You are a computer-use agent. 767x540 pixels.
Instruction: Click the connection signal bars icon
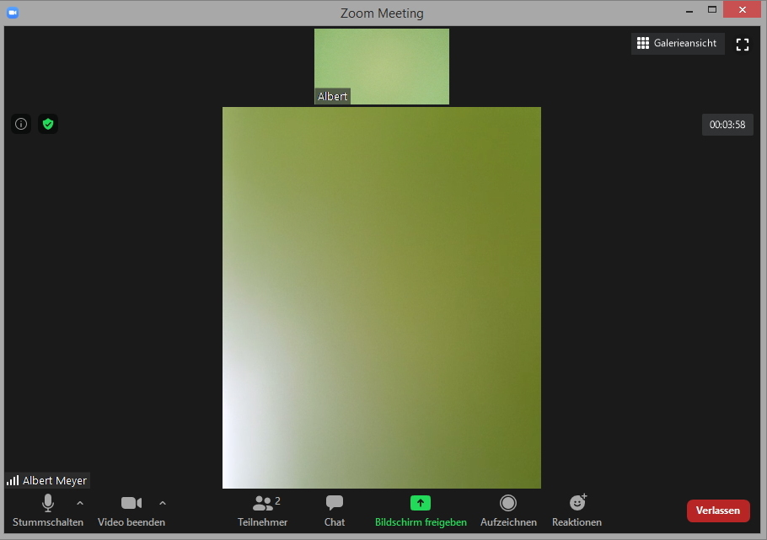tap(13, 480)
